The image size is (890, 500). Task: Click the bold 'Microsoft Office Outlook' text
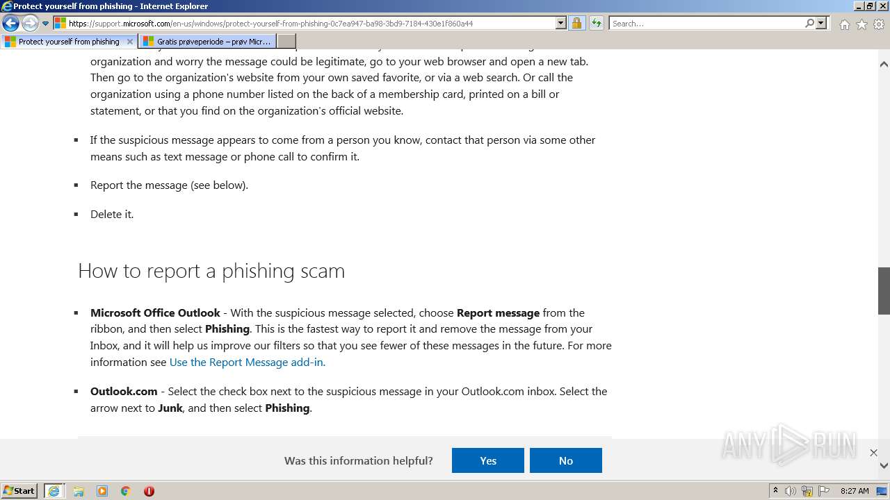(x=155, y=312)
